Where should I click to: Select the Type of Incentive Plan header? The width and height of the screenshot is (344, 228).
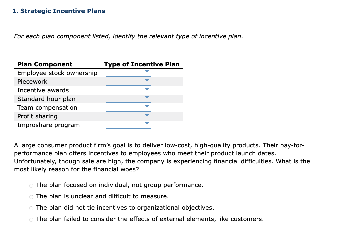click(x=142, y=64)
